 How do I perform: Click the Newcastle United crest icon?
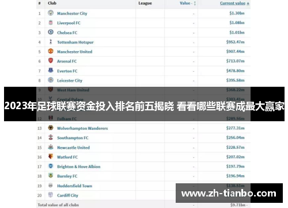pos(51,147)
